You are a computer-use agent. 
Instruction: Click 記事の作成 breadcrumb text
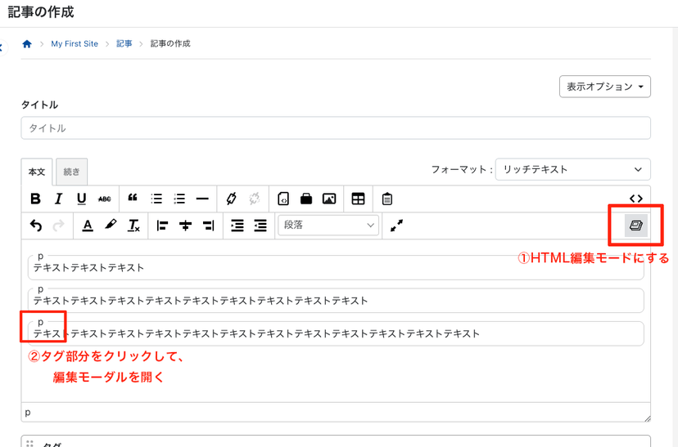point(170,43)
